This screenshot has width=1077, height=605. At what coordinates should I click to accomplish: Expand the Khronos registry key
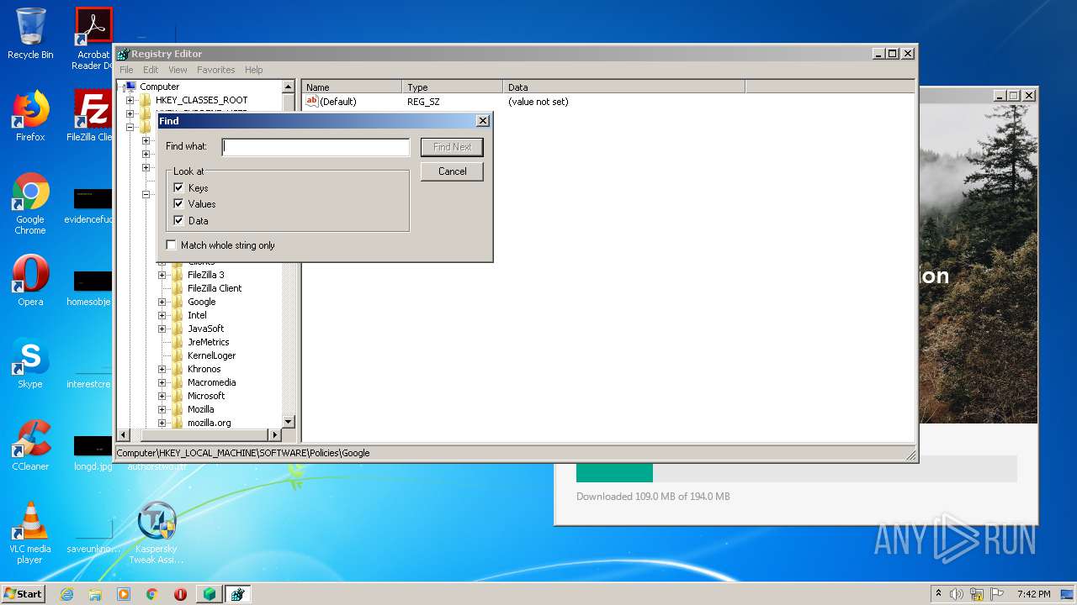tap(162, 369)
